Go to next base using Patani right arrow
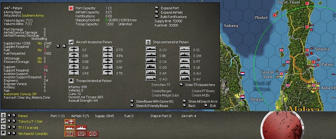This screenshot has height=139, width=336. coord(14,115)
